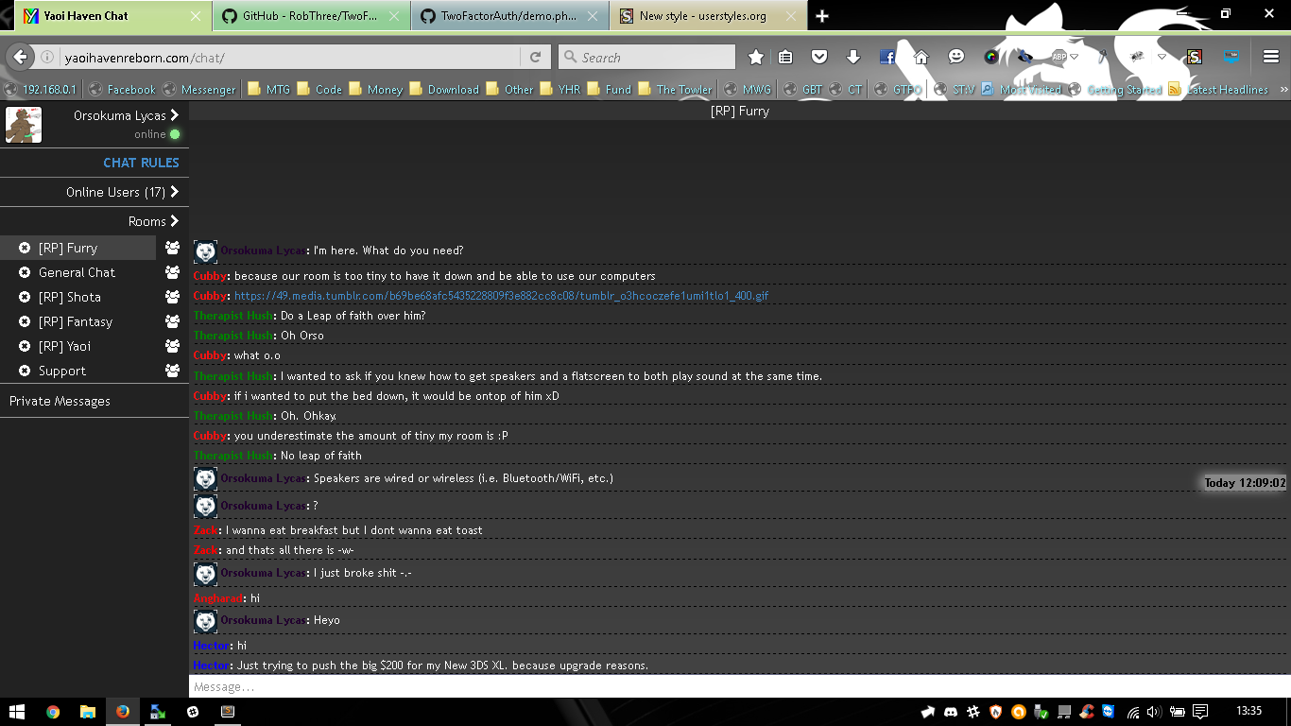
Task: Open the colour wheel extension icon
Action: pos(990,57)
